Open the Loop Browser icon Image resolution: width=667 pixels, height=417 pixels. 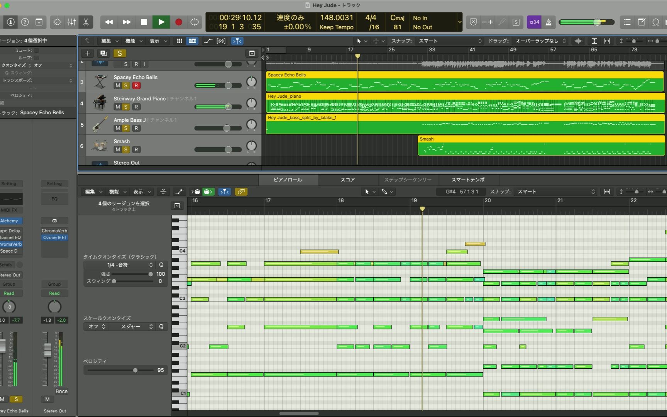[x=656, y=22]
